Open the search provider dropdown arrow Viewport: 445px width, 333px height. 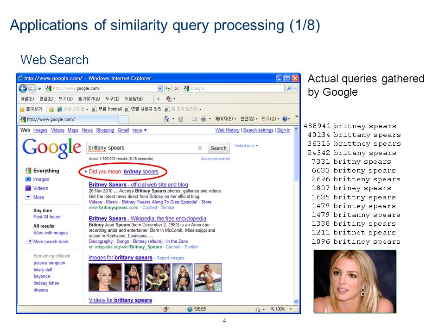tap(295, 88)
